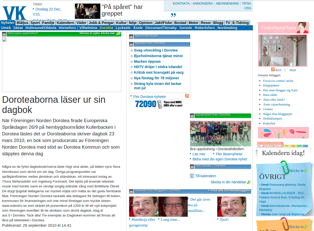The height and width of the screenshot is (231, 314).
Task: Open RSS feed icon in Dorotea news box
Action: pos(187,96)
